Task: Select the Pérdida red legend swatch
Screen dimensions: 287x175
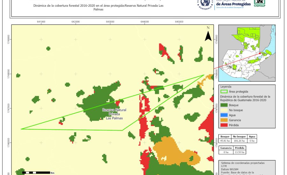Action: [x=224, y=125]
